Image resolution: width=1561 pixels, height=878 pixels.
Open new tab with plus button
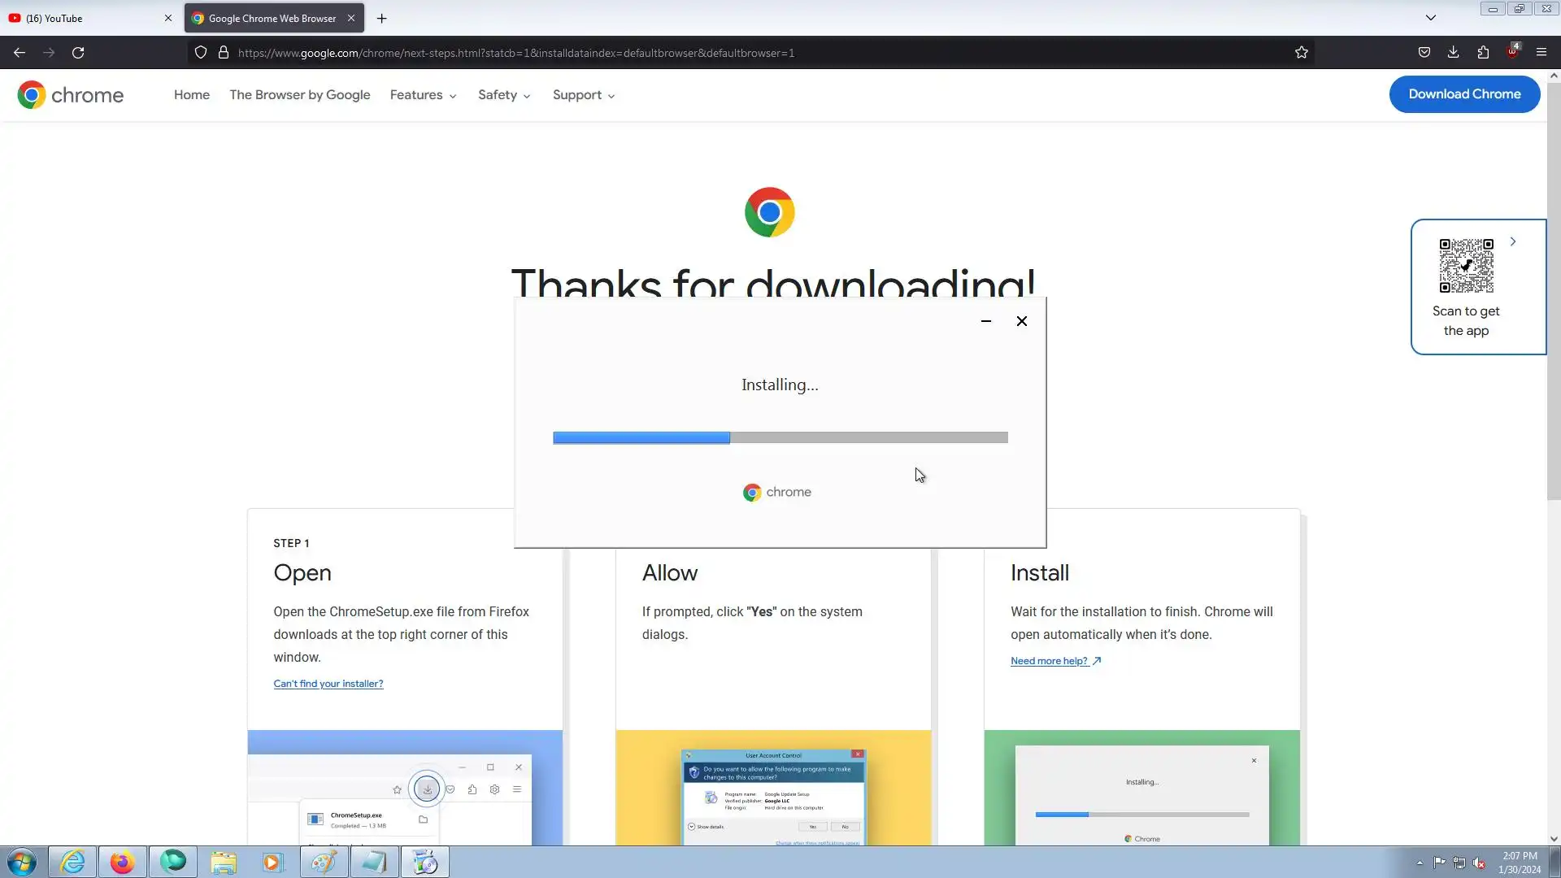tap(381, 18)
